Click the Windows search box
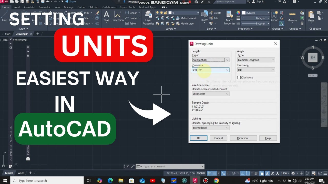Image resolution: width=328 pixels, height=184 pixels. (47, 180)
